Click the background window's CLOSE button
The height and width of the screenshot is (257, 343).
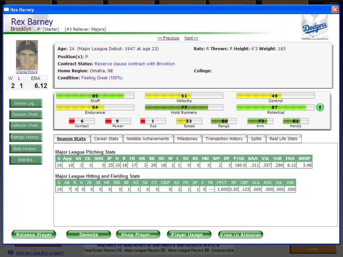point(313,249)
